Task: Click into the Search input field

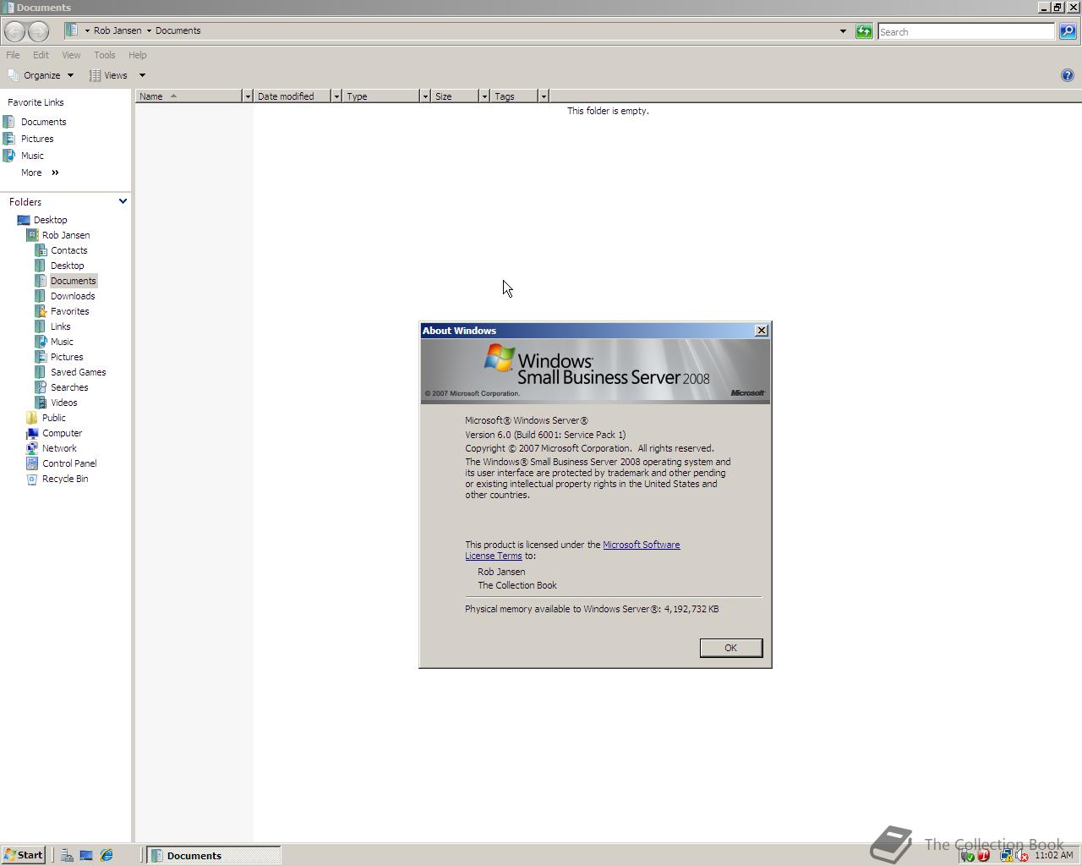Action: [x=966, y=31]
